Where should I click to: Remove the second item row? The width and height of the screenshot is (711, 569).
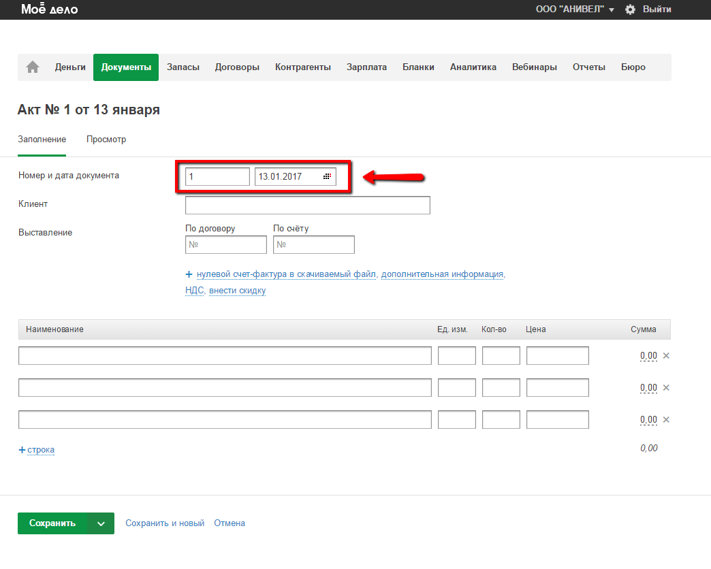pyautogui.click(x=666, y=387)
